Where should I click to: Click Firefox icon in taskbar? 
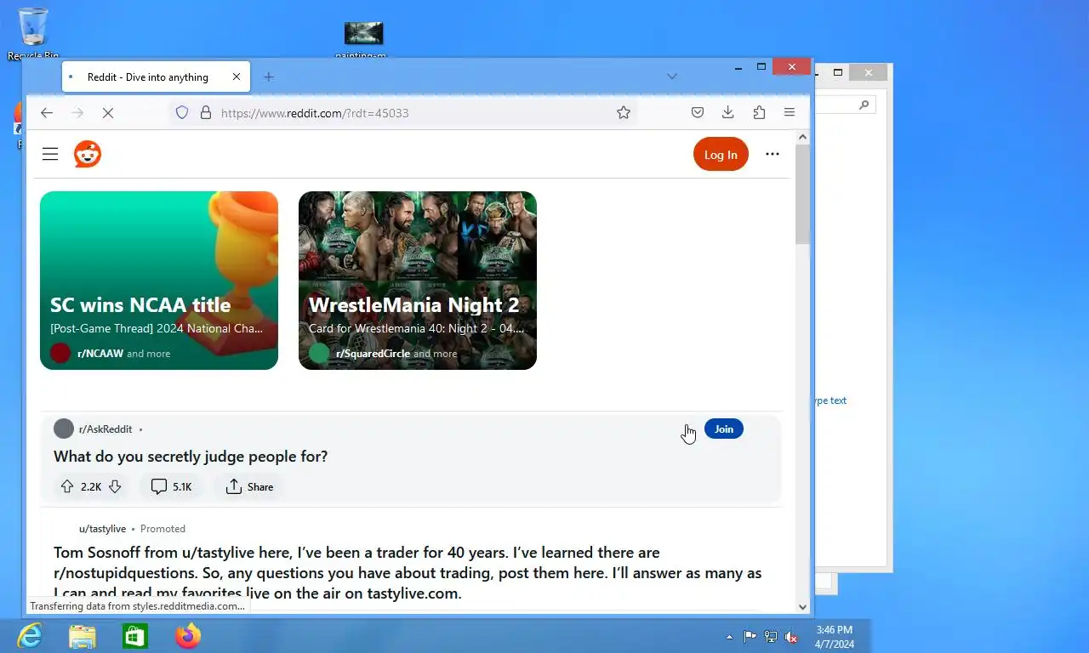pos(188,636)
